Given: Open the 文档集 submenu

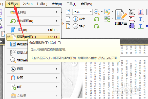Looking at the screenshot, I should pyautogui.click(x=33, y=96).
